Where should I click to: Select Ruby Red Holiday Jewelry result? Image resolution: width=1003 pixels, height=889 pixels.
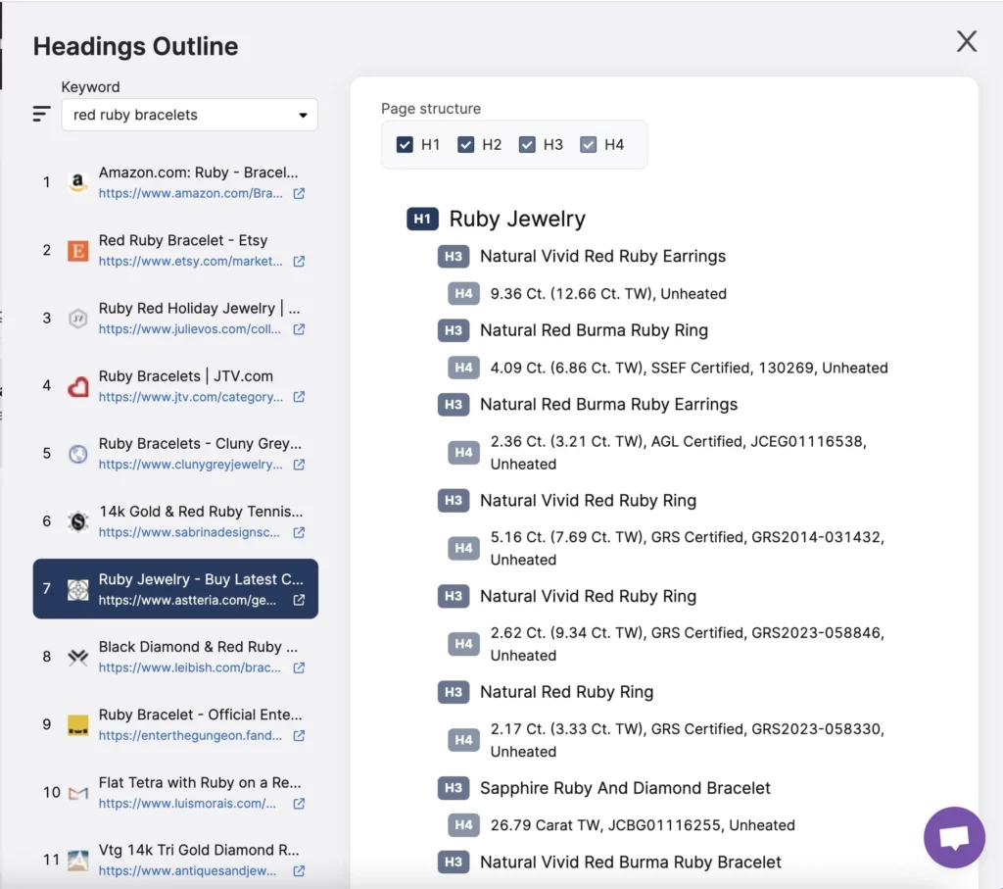(199, 308)
